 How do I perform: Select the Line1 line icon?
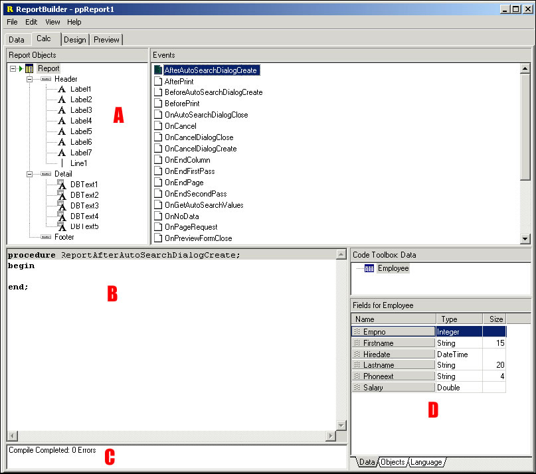click(62, 163)
